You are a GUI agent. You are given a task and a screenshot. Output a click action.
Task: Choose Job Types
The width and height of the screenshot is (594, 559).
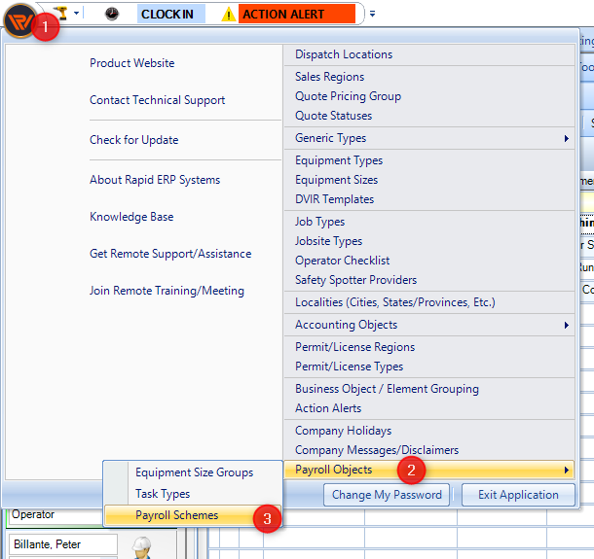click(x=428, y=222)
